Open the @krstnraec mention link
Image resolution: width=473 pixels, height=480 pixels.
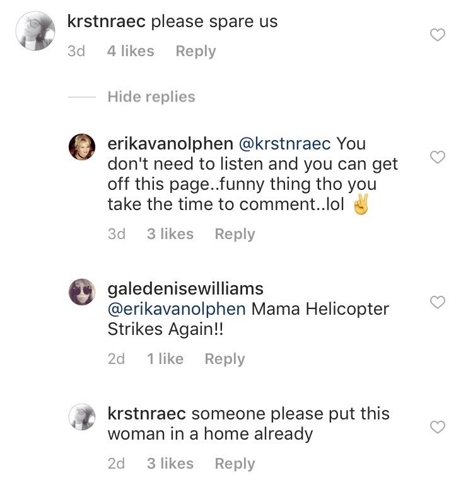point(284,144)
